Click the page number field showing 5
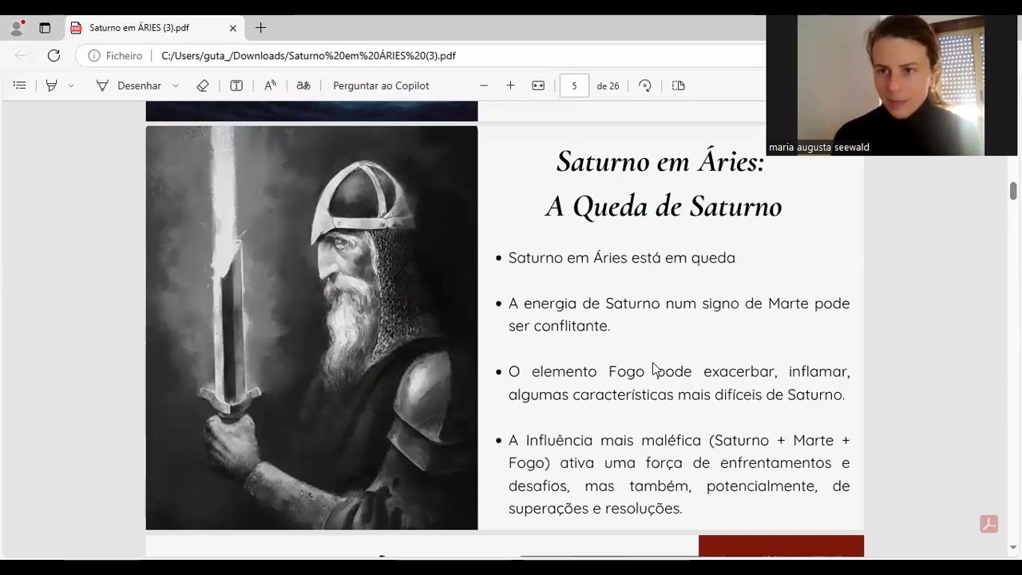This screenshot has height=575, width=1022. pyautogui.click(x=574, y=85)
